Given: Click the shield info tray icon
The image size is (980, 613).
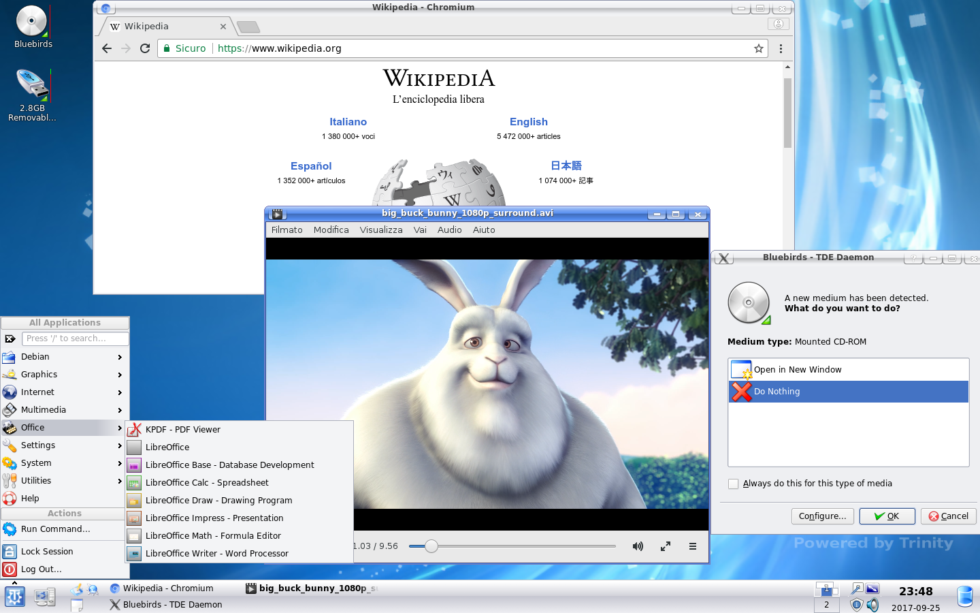Looking at the screenshot, I should coord(857,605).
